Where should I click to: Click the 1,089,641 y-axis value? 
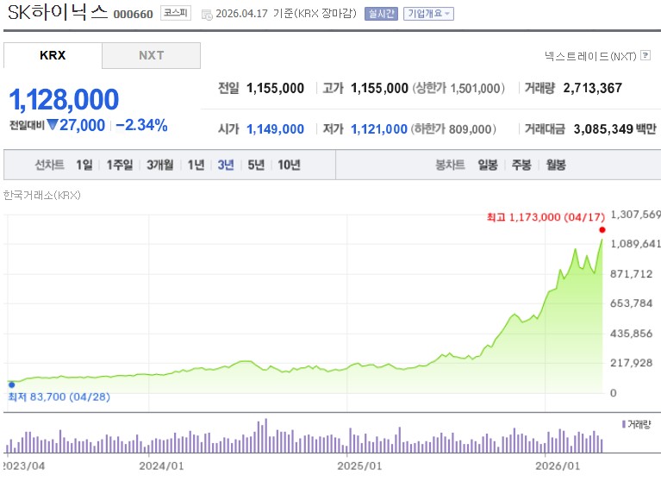(635, 244)
